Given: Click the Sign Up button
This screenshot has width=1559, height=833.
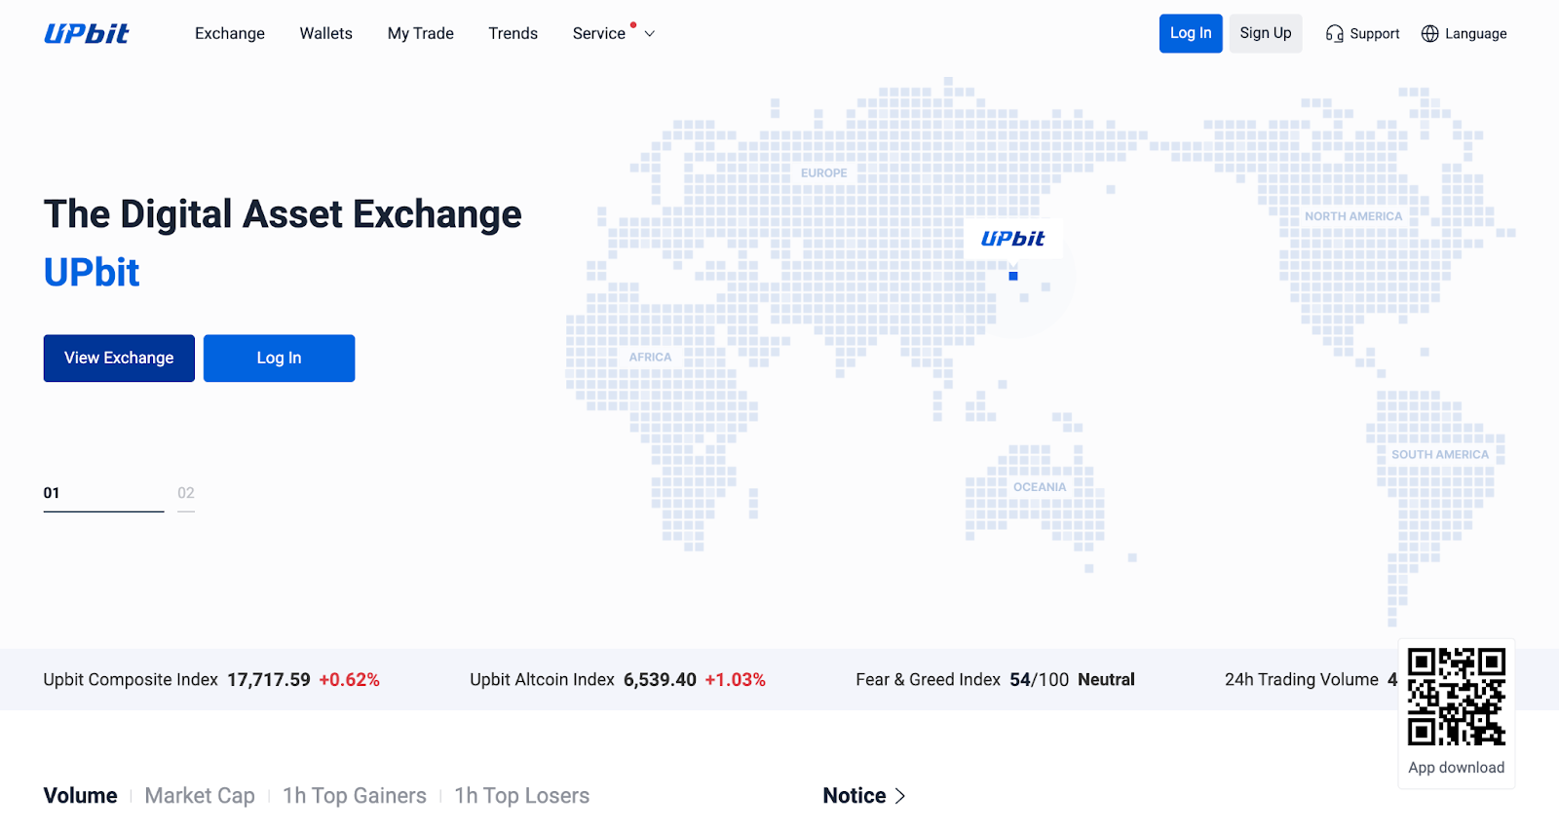Looking at the screenshot, I should 1266,33.
